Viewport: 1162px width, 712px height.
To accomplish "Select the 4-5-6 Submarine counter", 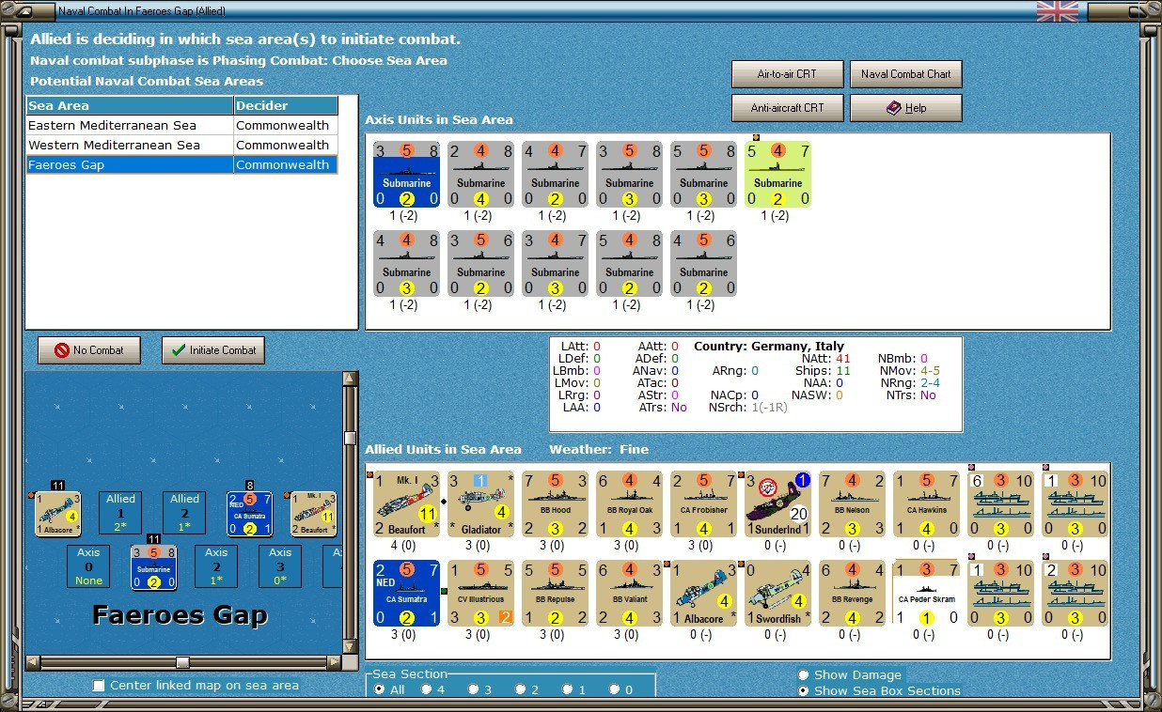I will coord(703,264).
